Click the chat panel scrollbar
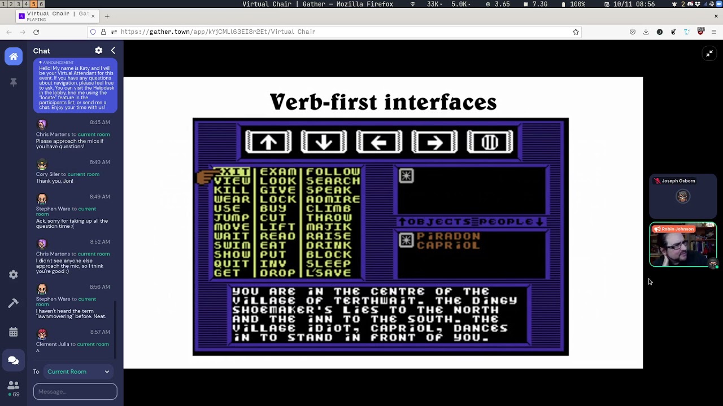Viewport: 723px width, 406px height. pos(116,329)
